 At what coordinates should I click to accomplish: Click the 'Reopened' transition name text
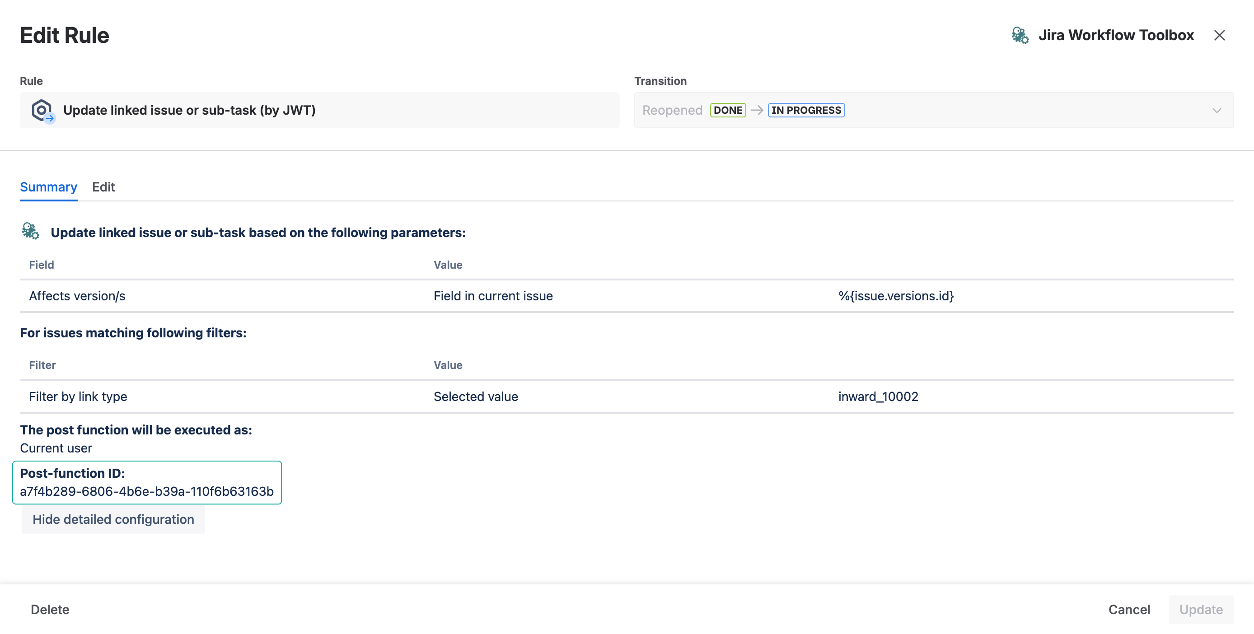pyautogui.click(x=672, y=111)
